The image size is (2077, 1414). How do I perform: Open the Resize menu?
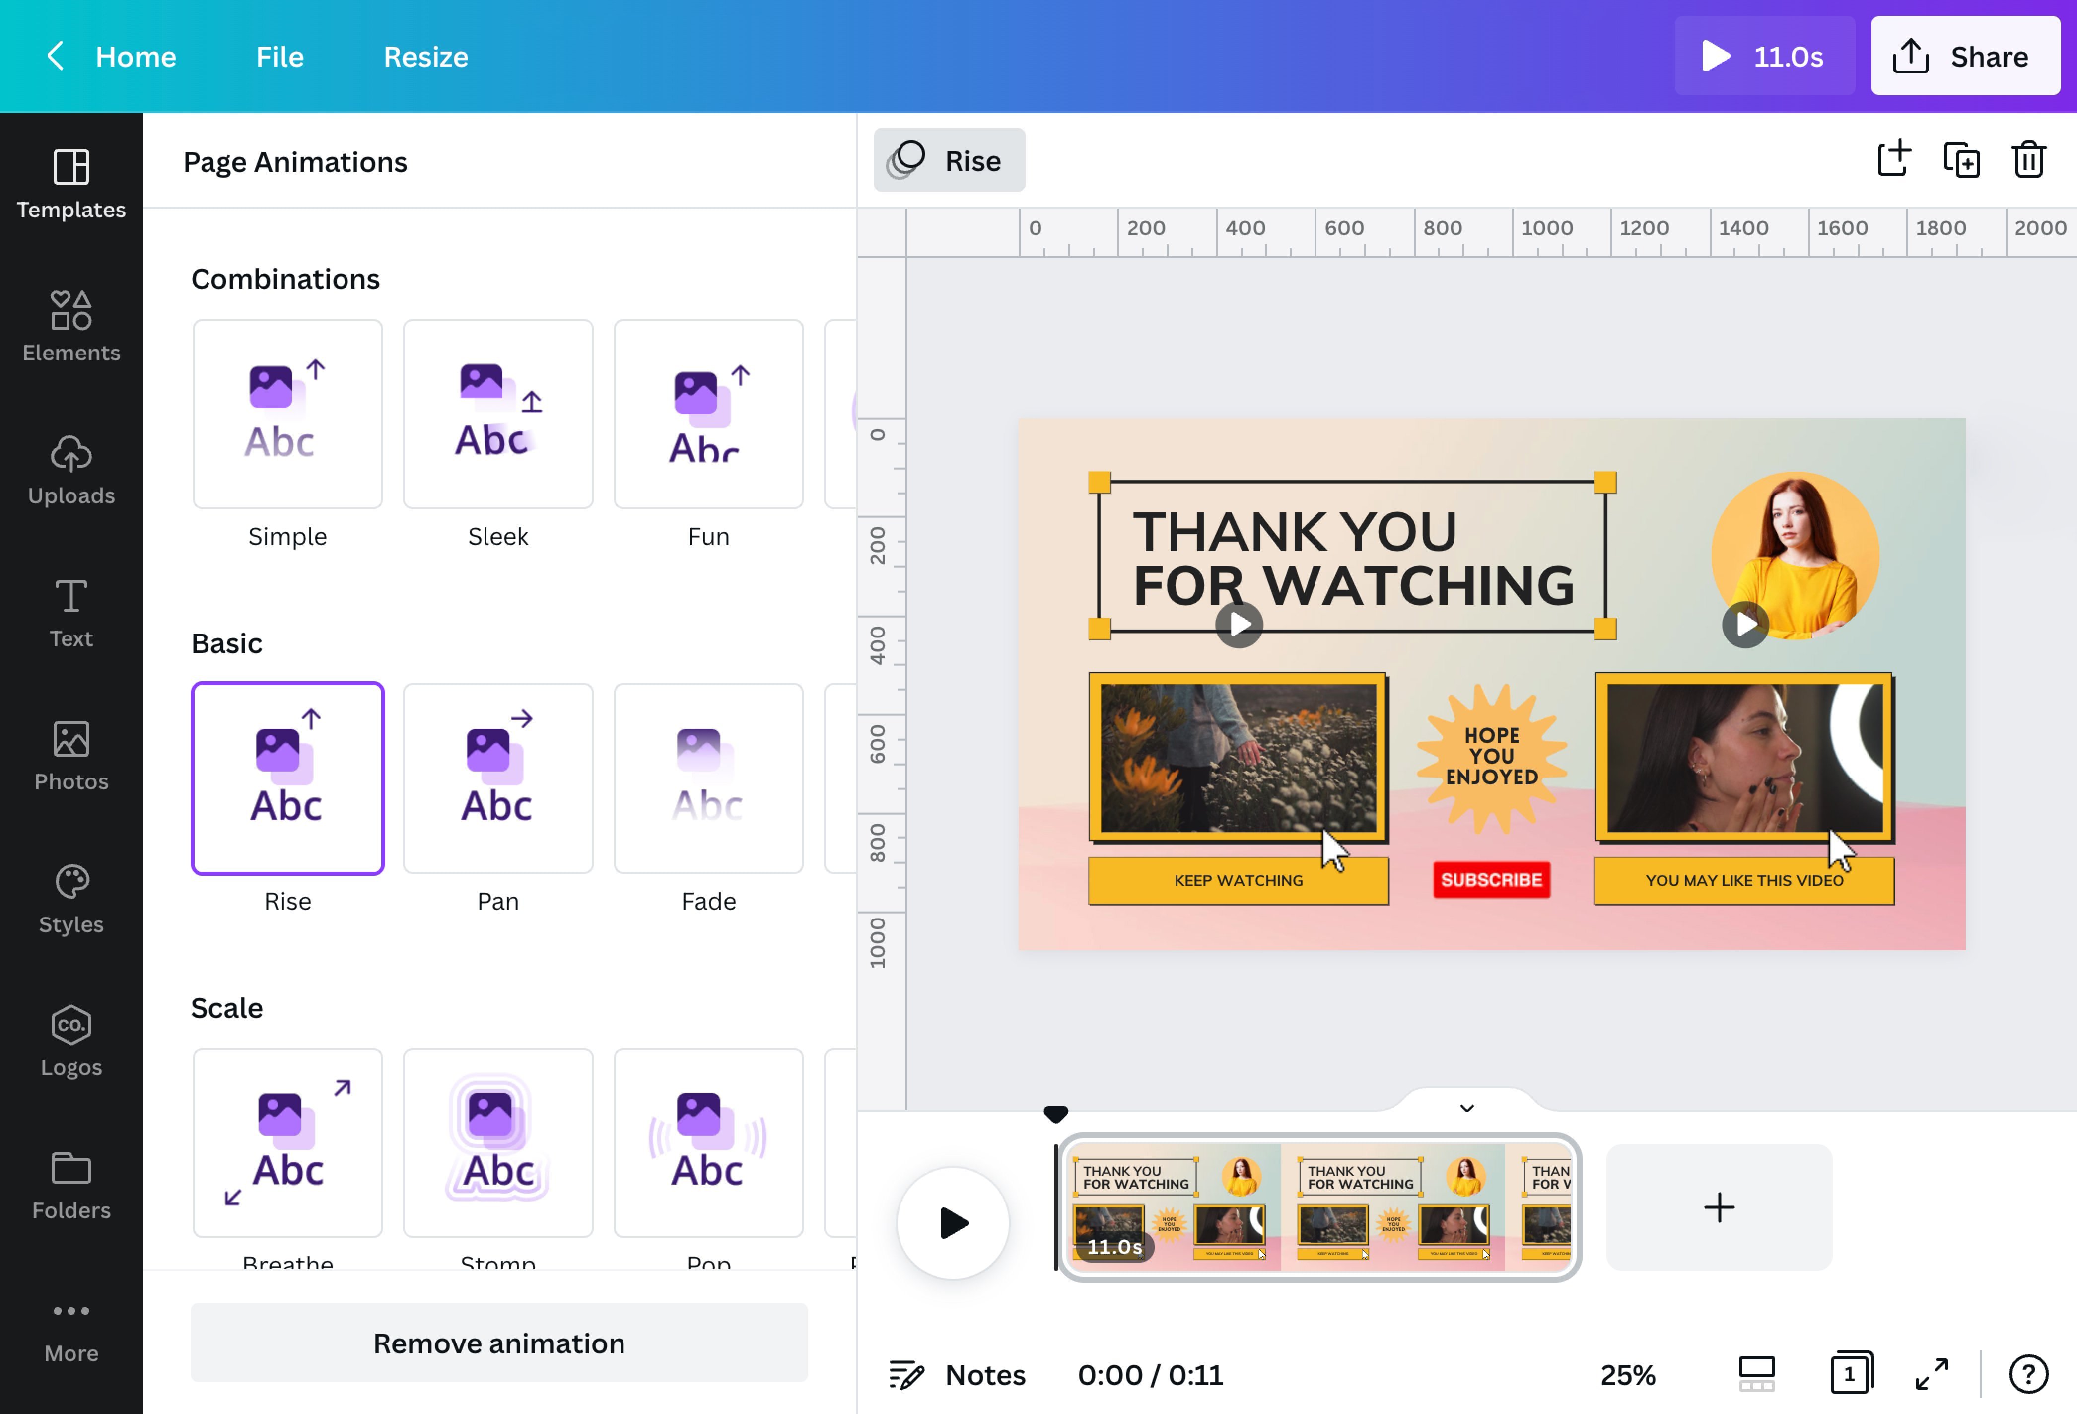tap(425, 56)
